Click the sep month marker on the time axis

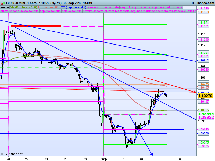(104, 159)
